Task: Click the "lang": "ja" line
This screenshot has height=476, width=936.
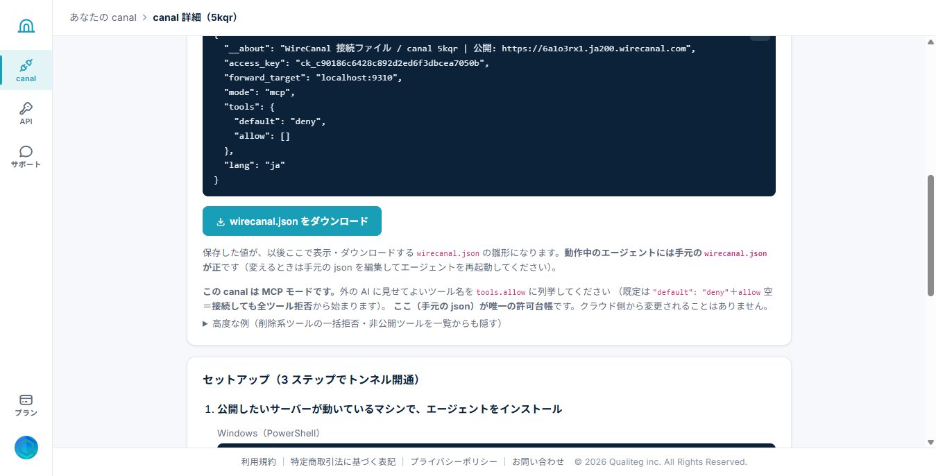Action: coord(255,165)
